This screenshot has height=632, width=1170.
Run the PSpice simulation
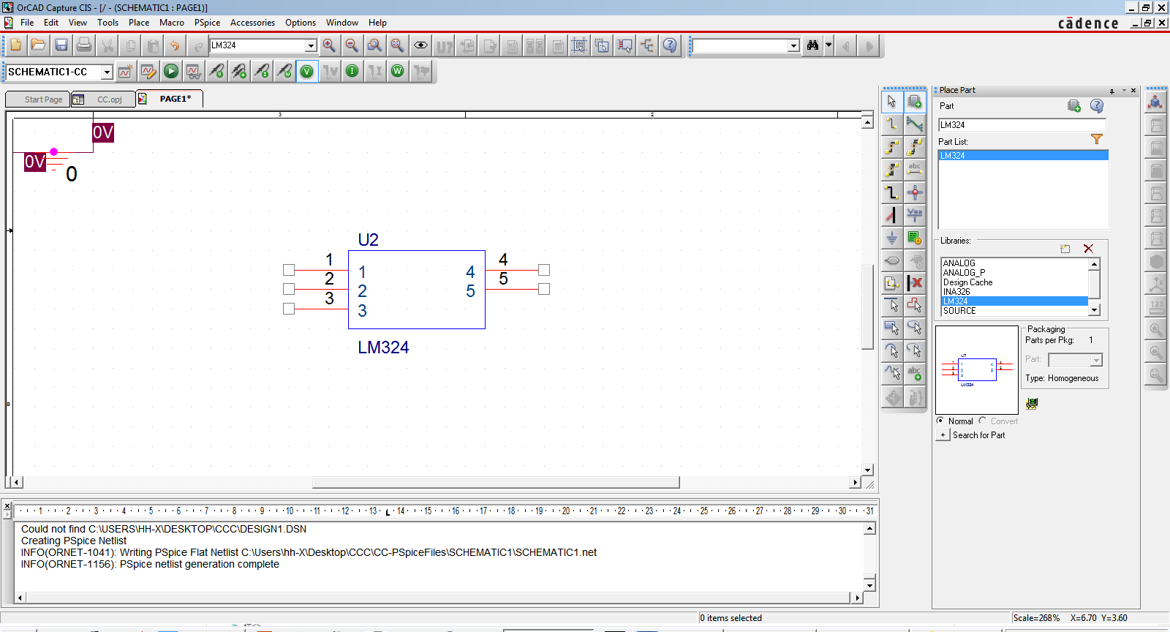pyautogui.click(x=170, y=71)
